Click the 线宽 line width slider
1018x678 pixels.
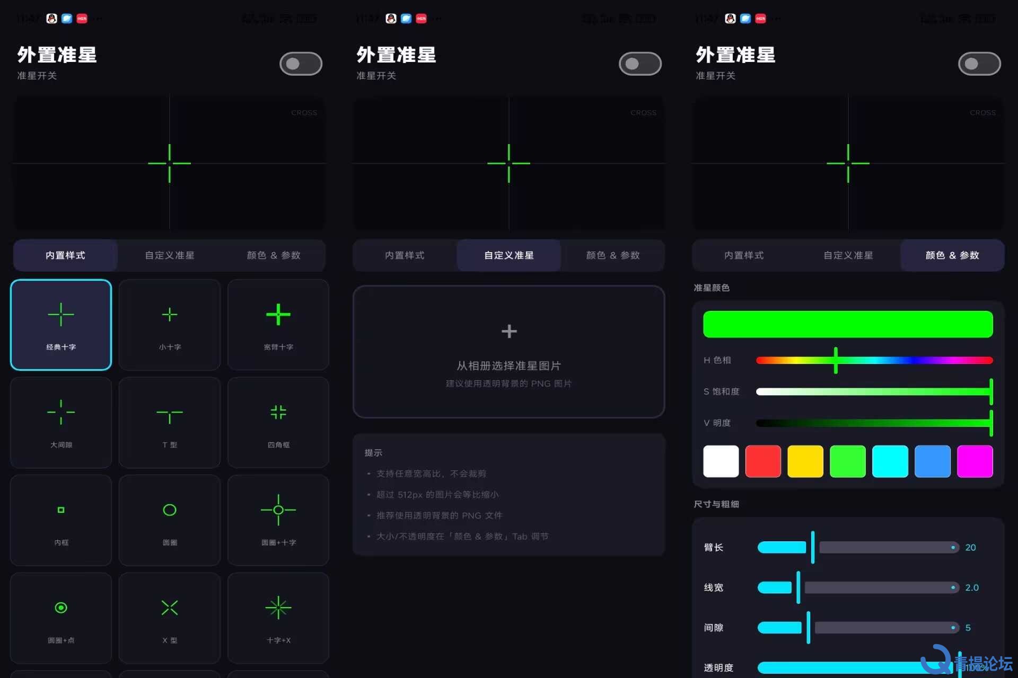[858, 587]
